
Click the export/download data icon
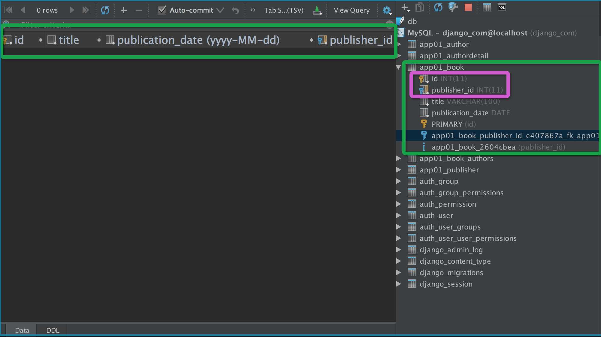click(317, 10)
